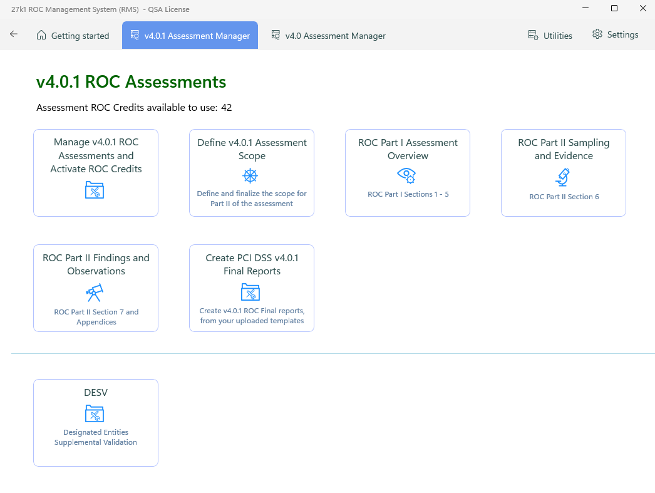Click the microscope icon for Sampling and Evidence
Image resolution: width=655 pixels, height=493 pixels.
pyautogui.click(x=563, y=177)
